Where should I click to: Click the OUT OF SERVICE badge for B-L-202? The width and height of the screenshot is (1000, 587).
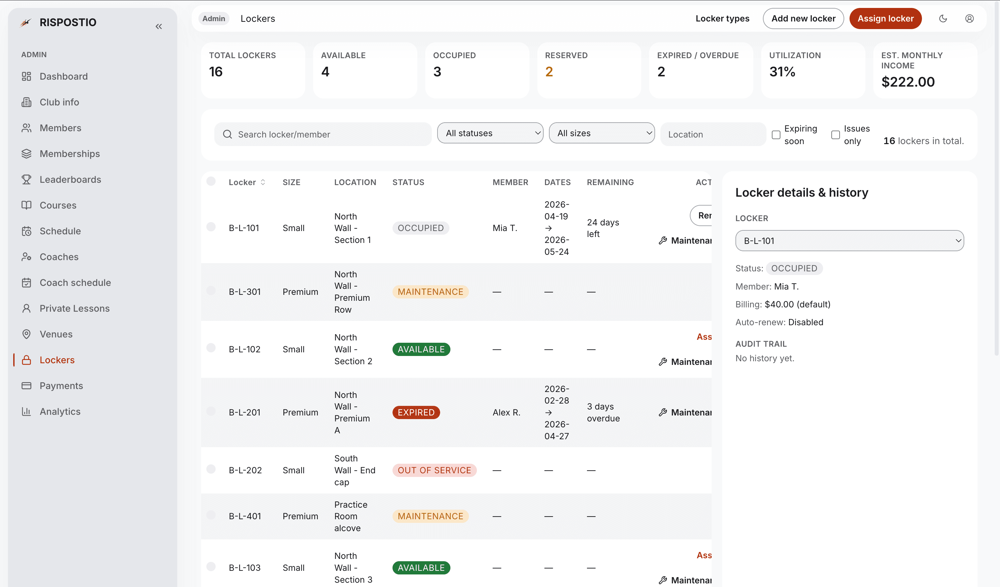tap(434, 470)
